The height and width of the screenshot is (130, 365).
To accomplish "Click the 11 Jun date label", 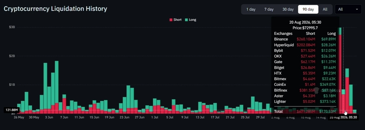I will 79,117.
